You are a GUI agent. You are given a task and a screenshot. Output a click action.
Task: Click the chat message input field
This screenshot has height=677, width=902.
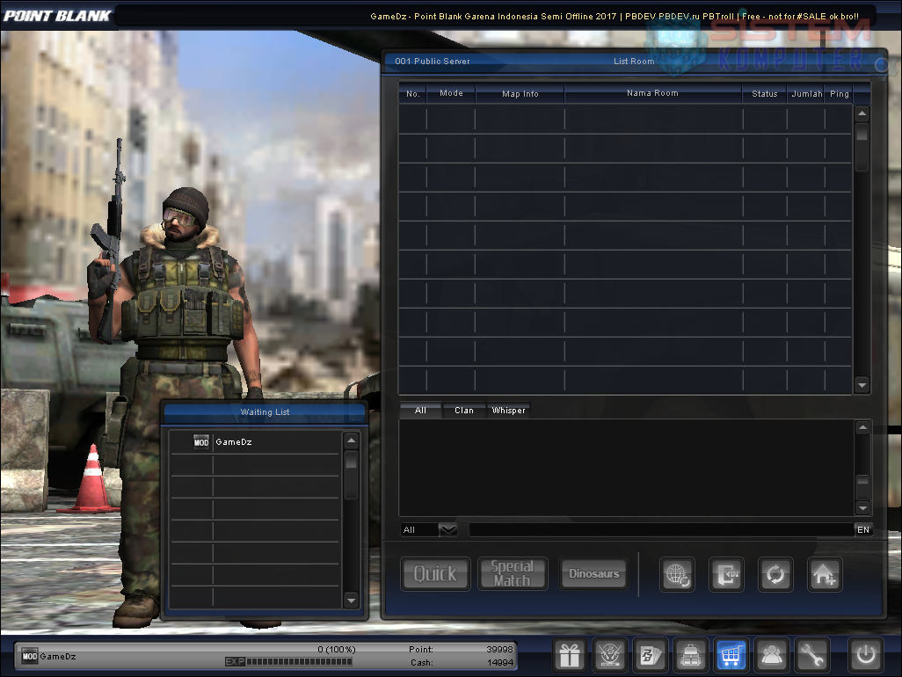coord(661,530)
